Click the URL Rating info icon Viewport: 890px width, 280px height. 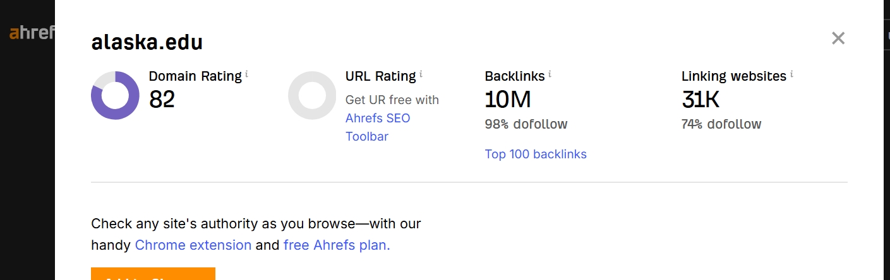[x=421, y=74]
